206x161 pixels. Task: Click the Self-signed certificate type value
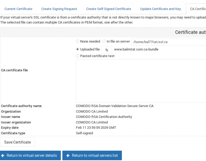[x=84, y=133]
